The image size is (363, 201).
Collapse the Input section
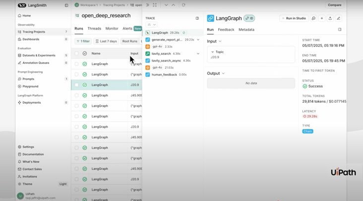click(220, 41)
